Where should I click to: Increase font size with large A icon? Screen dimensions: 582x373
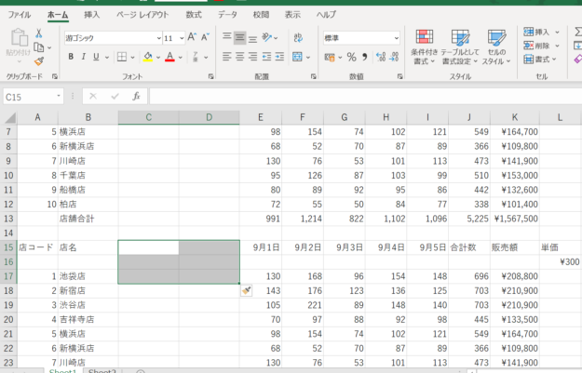[x=192, y=37]
